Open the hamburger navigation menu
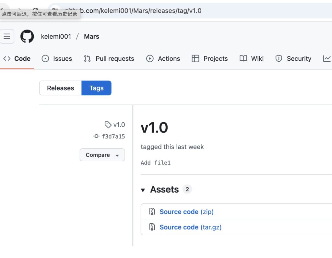 (x=7, y=36)
